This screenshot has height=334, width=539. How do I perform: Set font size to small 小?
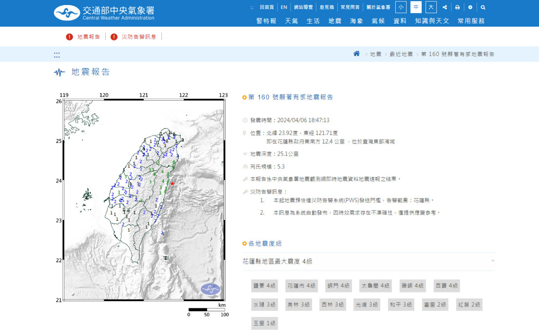click(401, 7)
